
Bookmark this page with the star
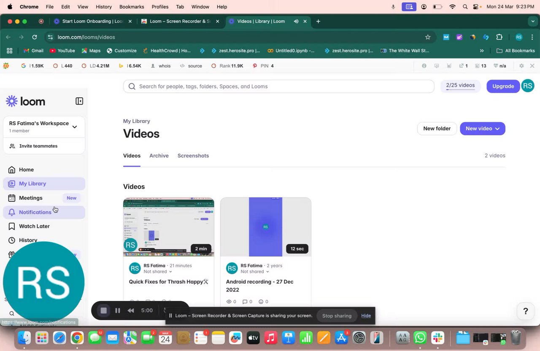[x=428, y=37]
